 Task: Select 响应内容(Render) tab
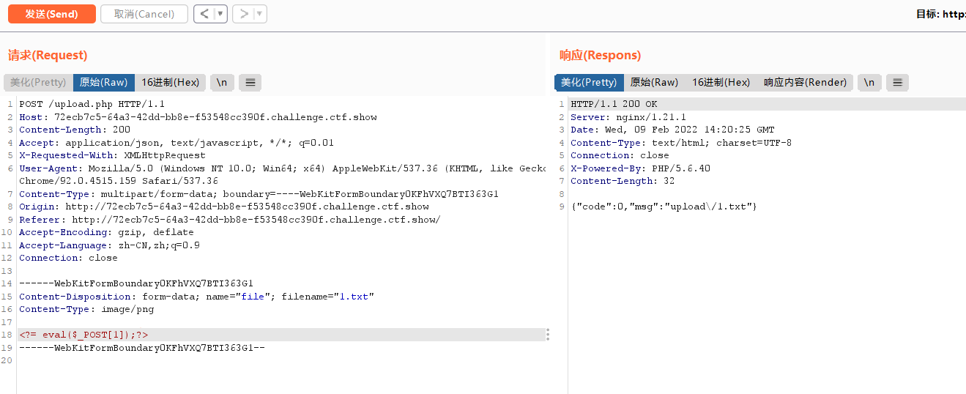pyautogui.click(x=805, y=82)
